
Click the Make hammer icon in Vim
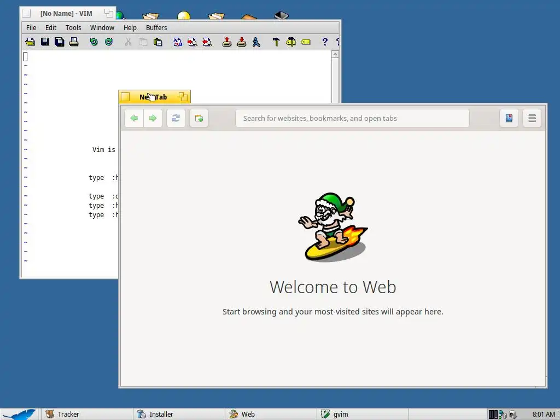(x=276, y=42)
